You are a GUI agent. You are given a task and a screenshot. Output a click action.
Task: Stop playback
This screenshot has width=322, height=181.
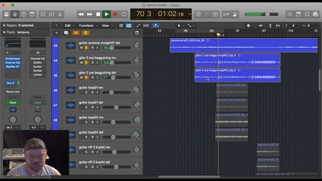point(98,14)
